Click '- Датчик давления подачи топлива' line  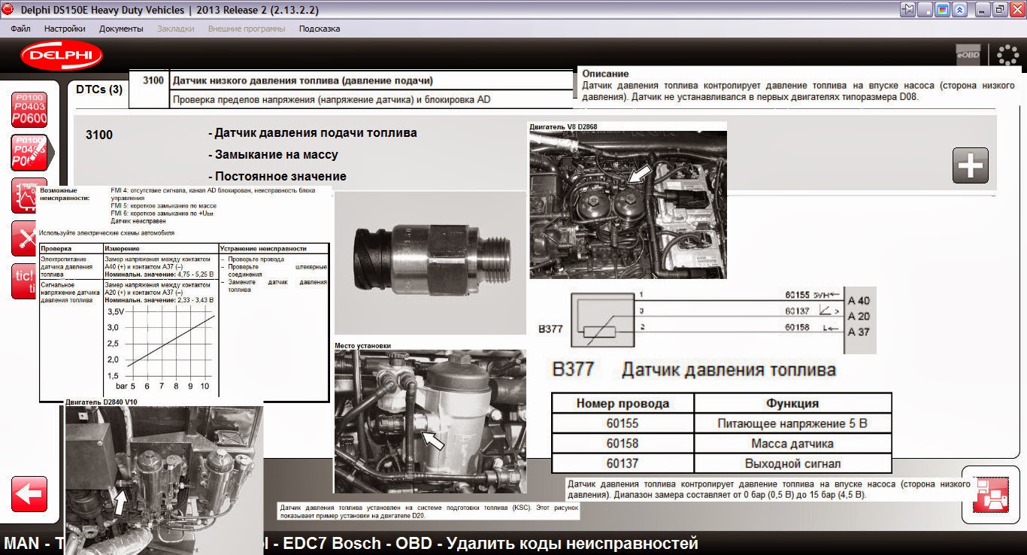(x=313, y=133)
